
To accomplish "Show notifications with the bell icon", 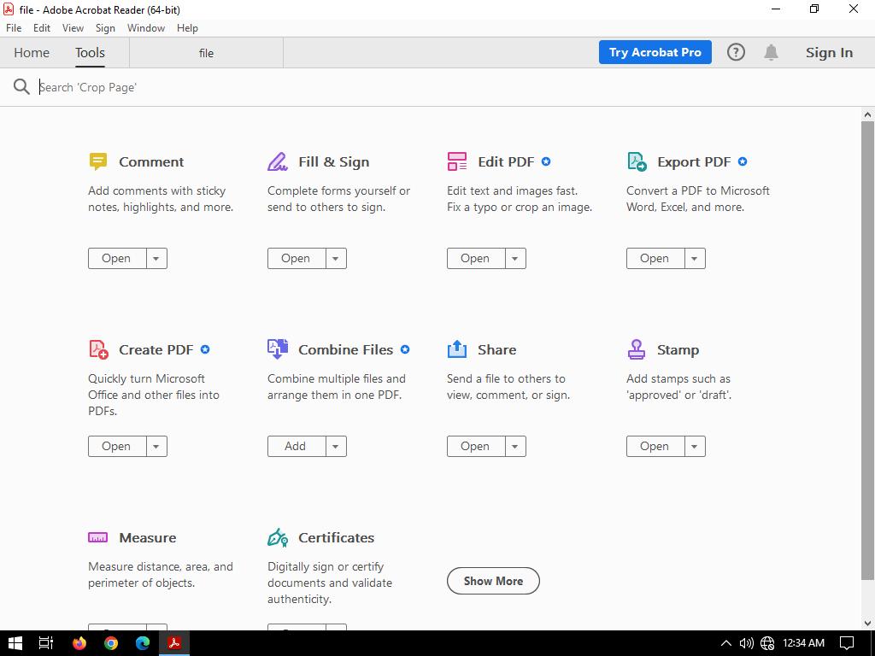I will (771, 52).
